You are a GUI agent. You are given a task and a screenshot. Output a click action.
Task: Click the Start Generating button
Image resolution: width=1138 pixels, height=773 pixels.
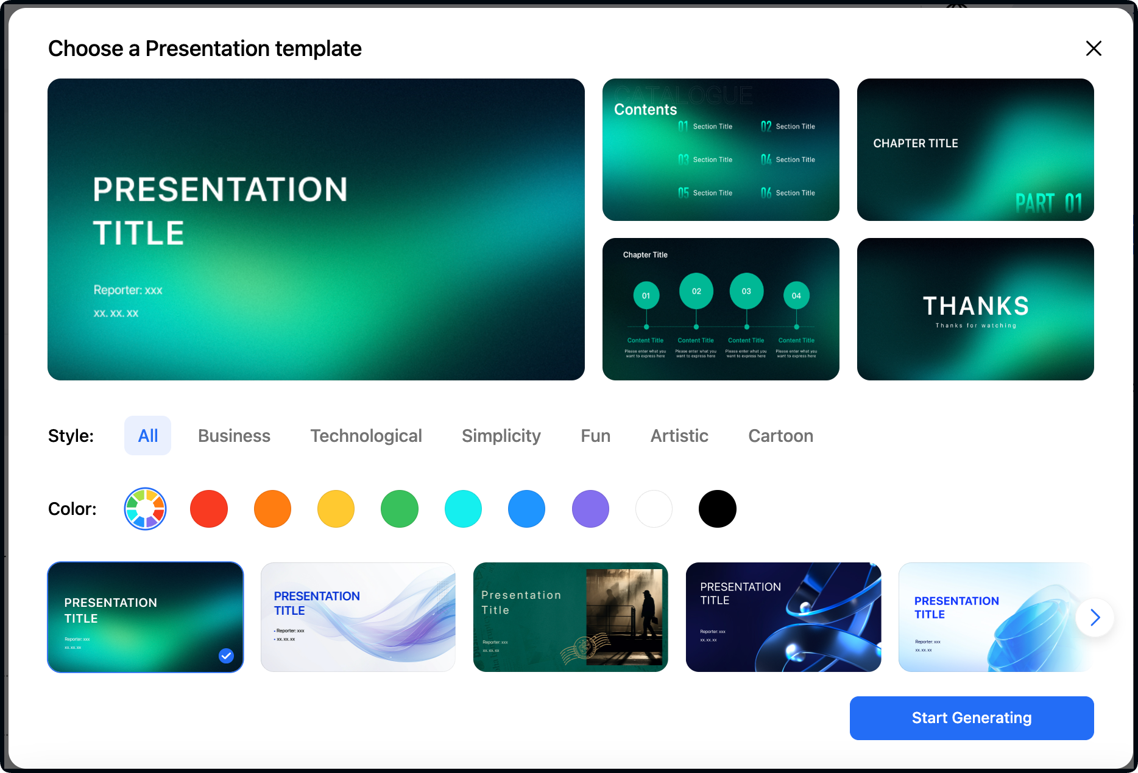tap(971, 718)
